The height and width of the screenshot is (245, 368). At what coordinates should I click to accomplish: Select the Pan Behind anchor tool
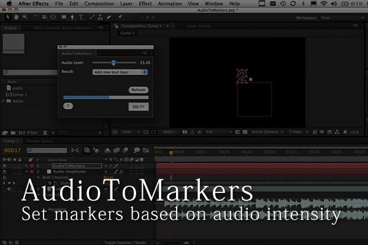[x=53, y=17]
